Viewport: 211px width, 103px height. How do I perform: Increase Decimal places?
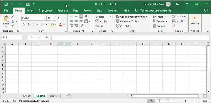(97, 26)
